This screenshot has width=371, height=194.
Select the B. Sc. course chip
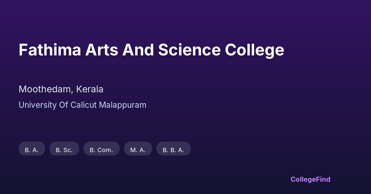pos(64,149)
